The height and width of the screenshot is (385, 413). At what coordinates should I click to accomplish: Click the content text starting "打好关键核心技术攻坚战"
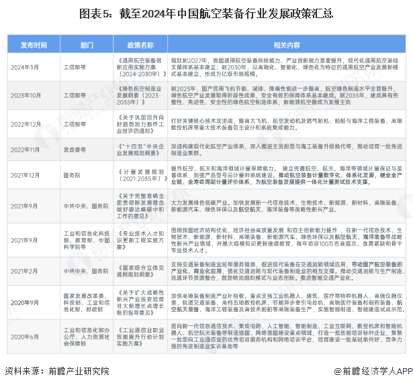[x=287, y=125]
